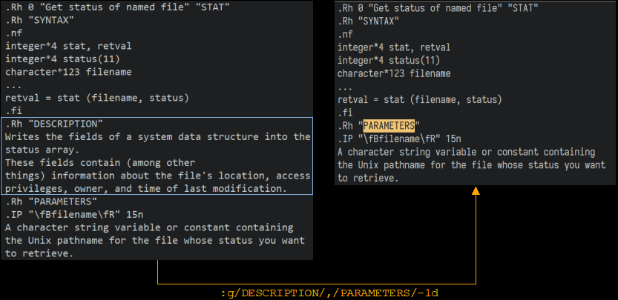Click the "These fields contain" line

pyautogui.click(x=99, y=162)
